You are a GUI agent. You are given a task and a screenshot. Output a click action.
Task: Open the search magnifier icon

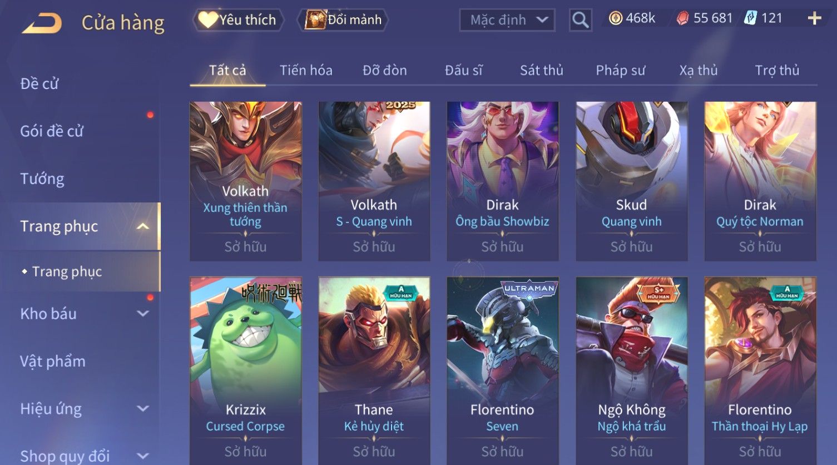coord(581,20)
